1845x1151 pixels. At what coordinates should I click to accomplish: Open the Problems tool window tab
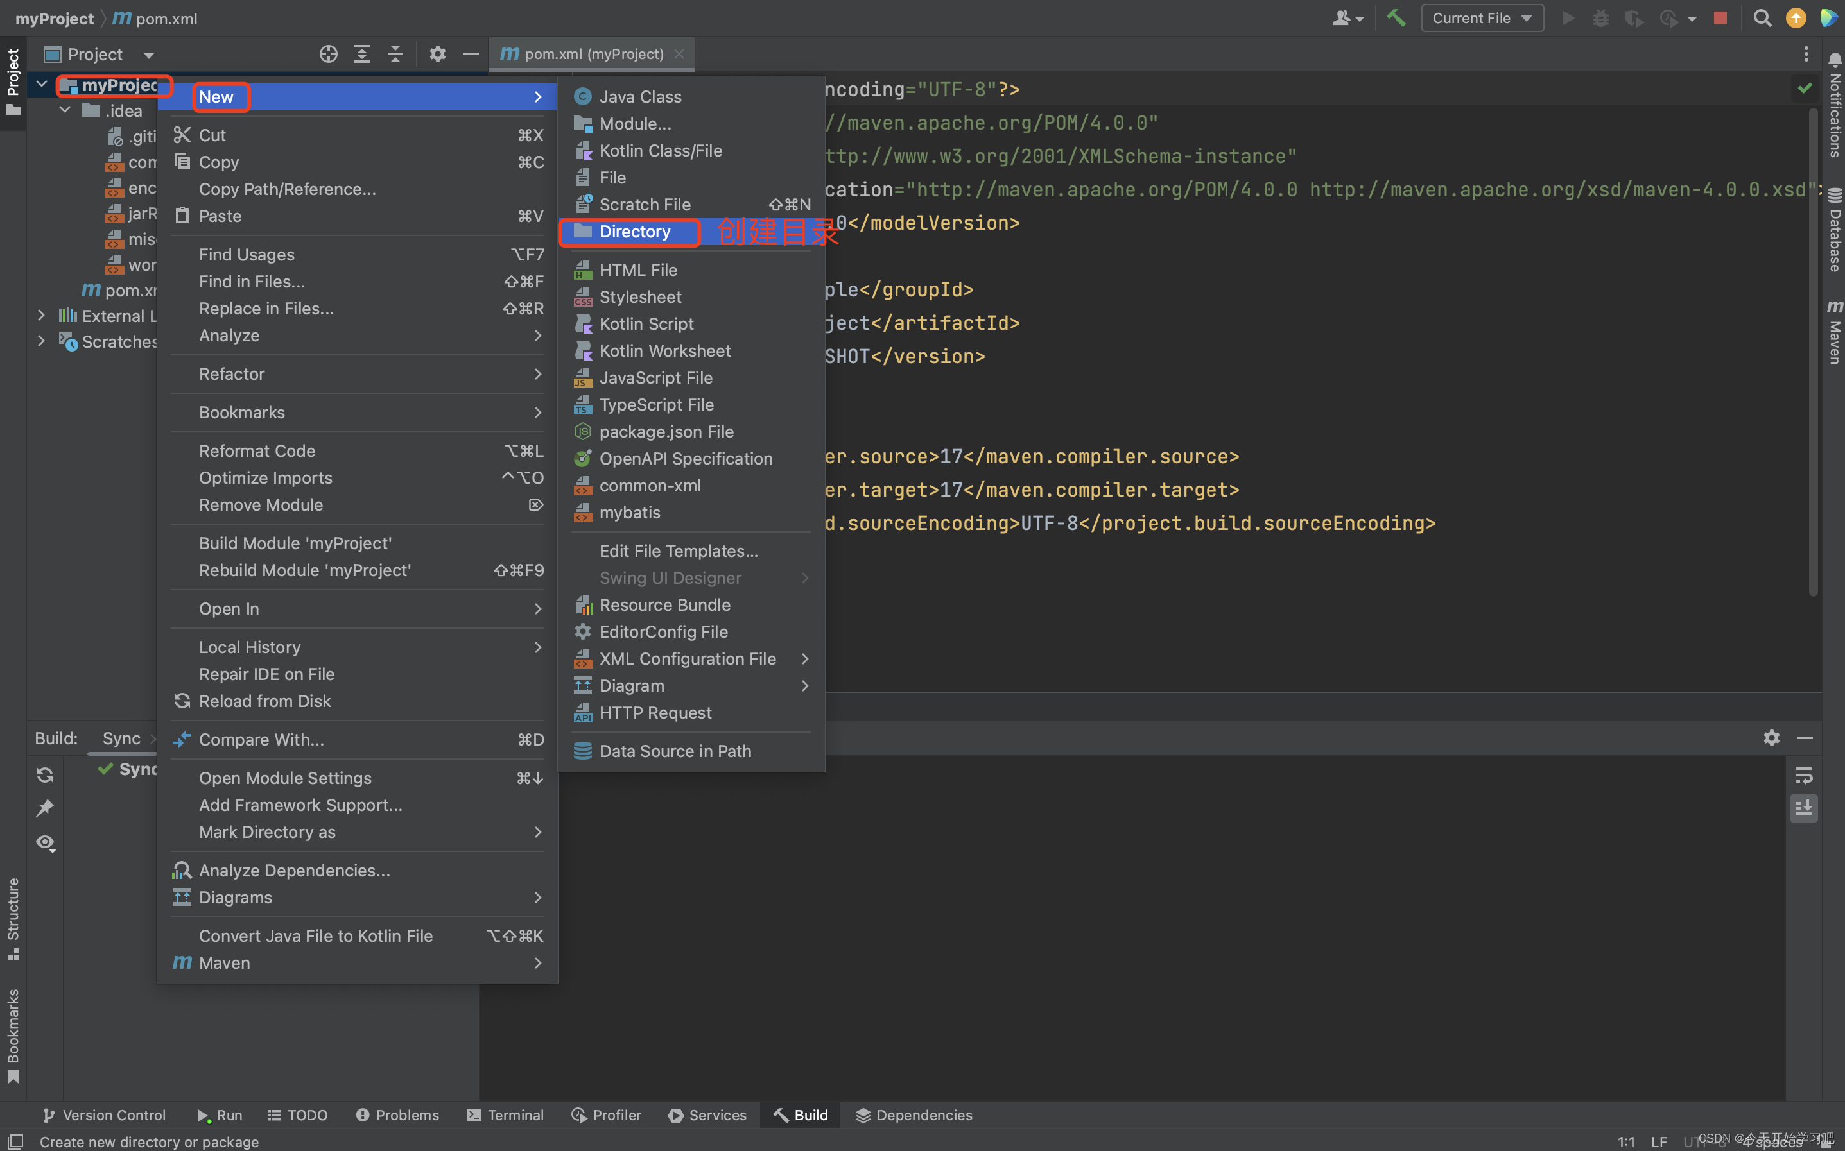(397, 1115)
